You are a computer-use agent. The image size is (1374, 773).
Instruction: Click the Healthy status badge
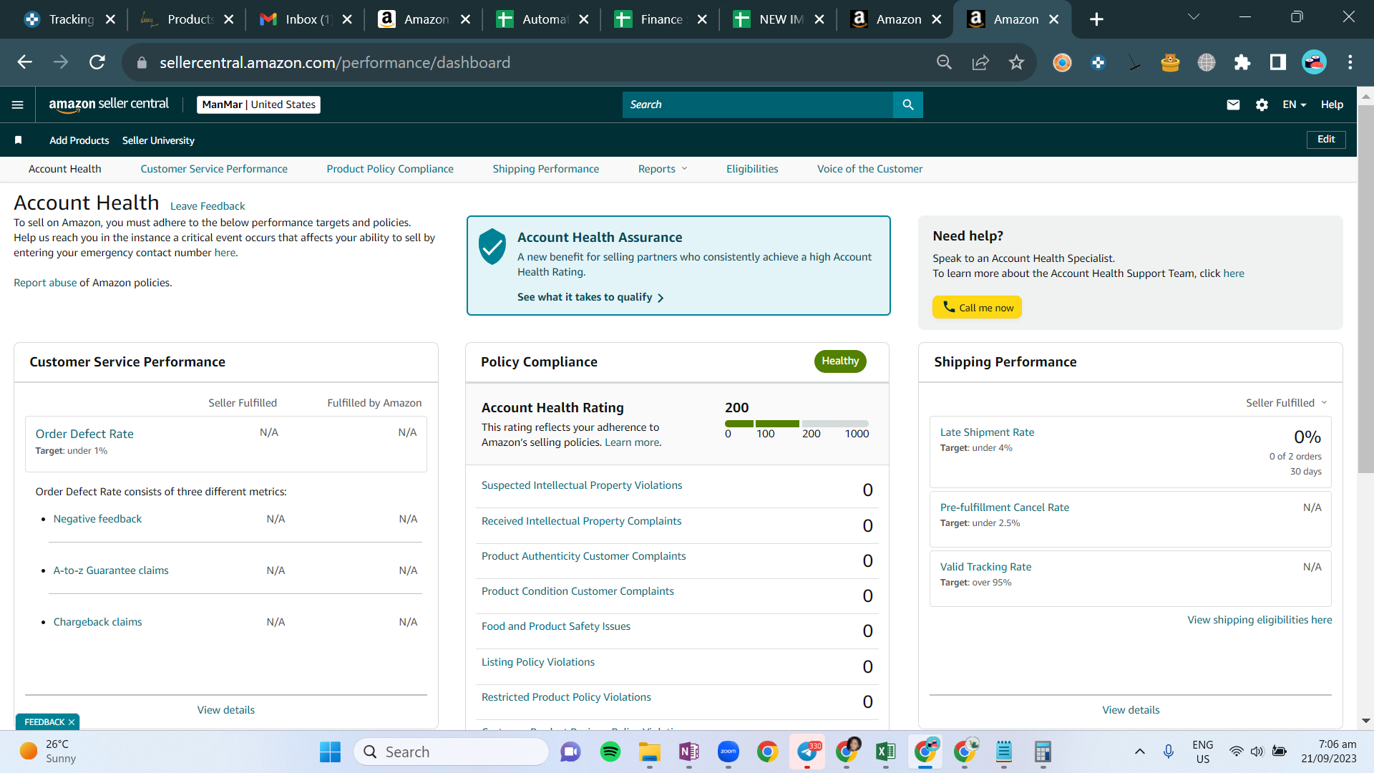tap(840, 361)
